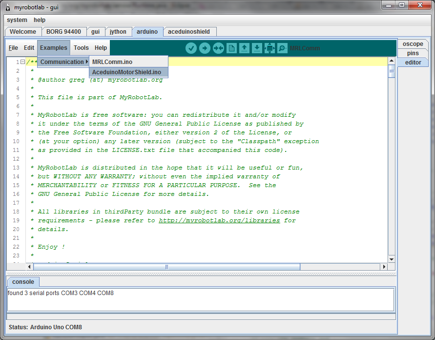Click the fullscreen expand editor icon
The width and height of the screenshot is (435, 340).
click(x=269, y=48)
